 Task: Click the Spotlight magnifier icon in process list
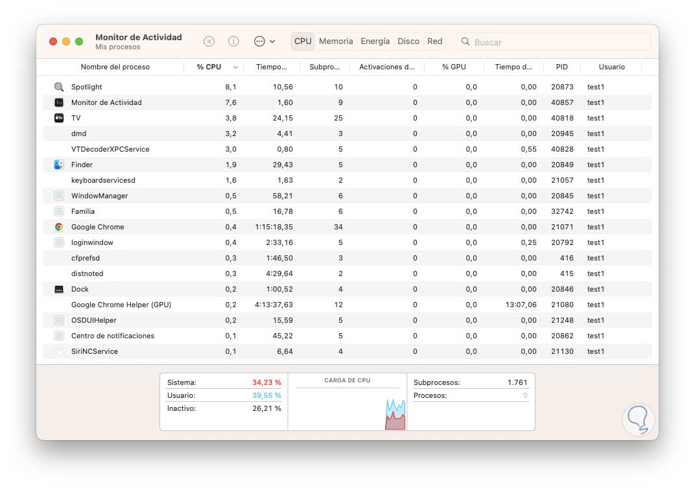pos(58,87)
